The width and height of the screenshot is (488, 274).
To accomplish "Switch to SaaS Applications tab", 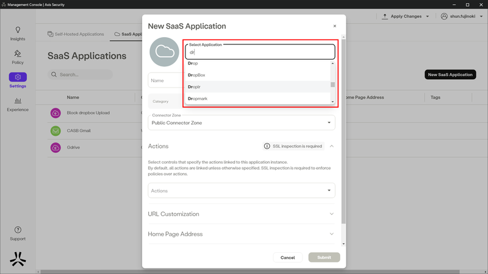I will coord(128,34).
